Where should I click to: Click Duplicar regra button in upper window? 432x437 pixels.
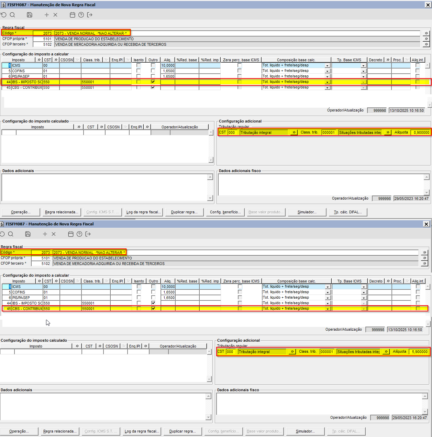(184, 212)
